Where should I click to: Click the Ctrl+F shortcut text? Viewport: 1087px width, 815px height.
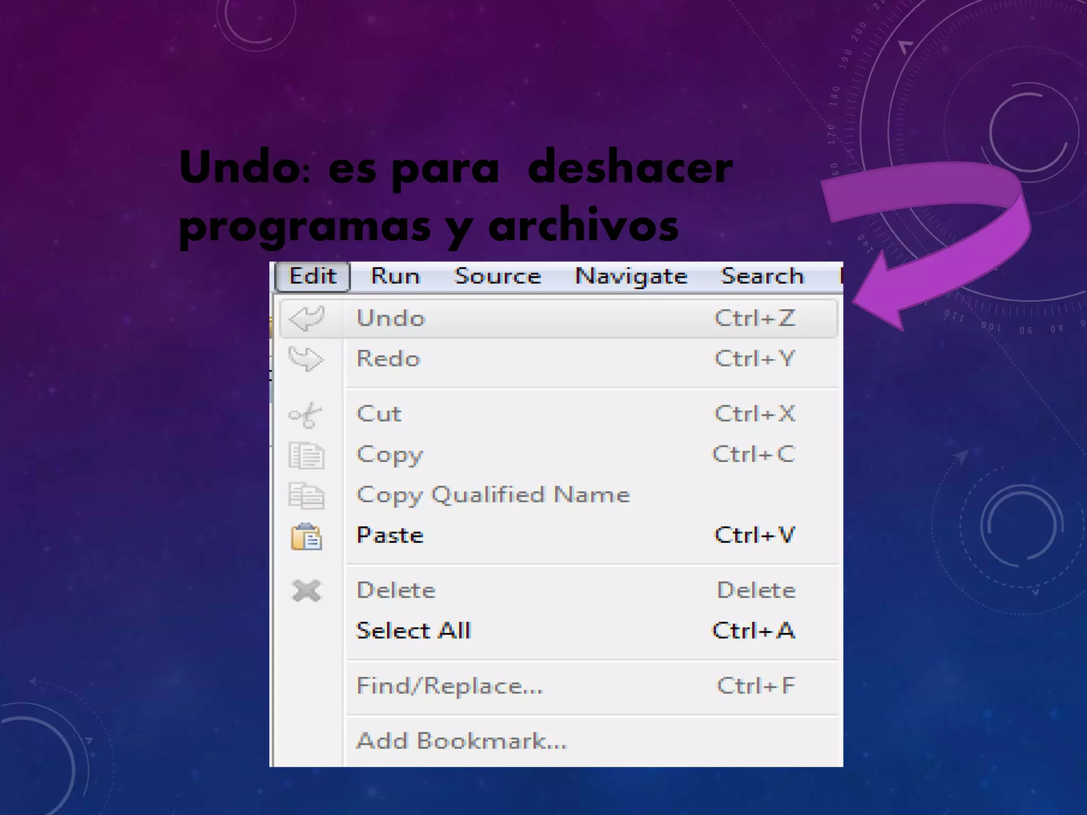point(756,686)
